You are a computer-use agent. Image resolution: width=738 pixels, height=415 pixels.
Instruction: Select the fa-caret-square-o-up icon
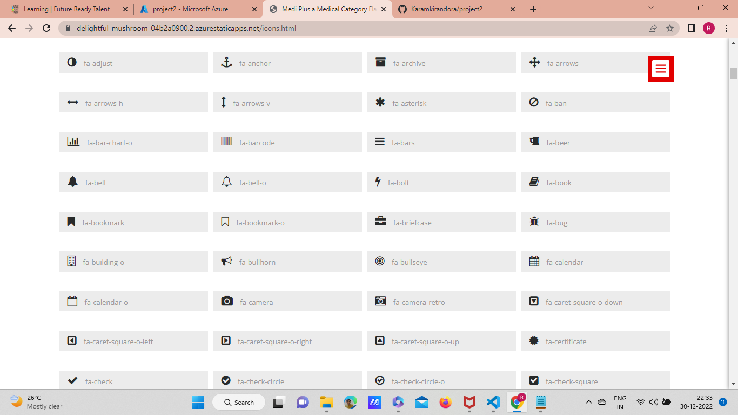click(x=380, y=341)
